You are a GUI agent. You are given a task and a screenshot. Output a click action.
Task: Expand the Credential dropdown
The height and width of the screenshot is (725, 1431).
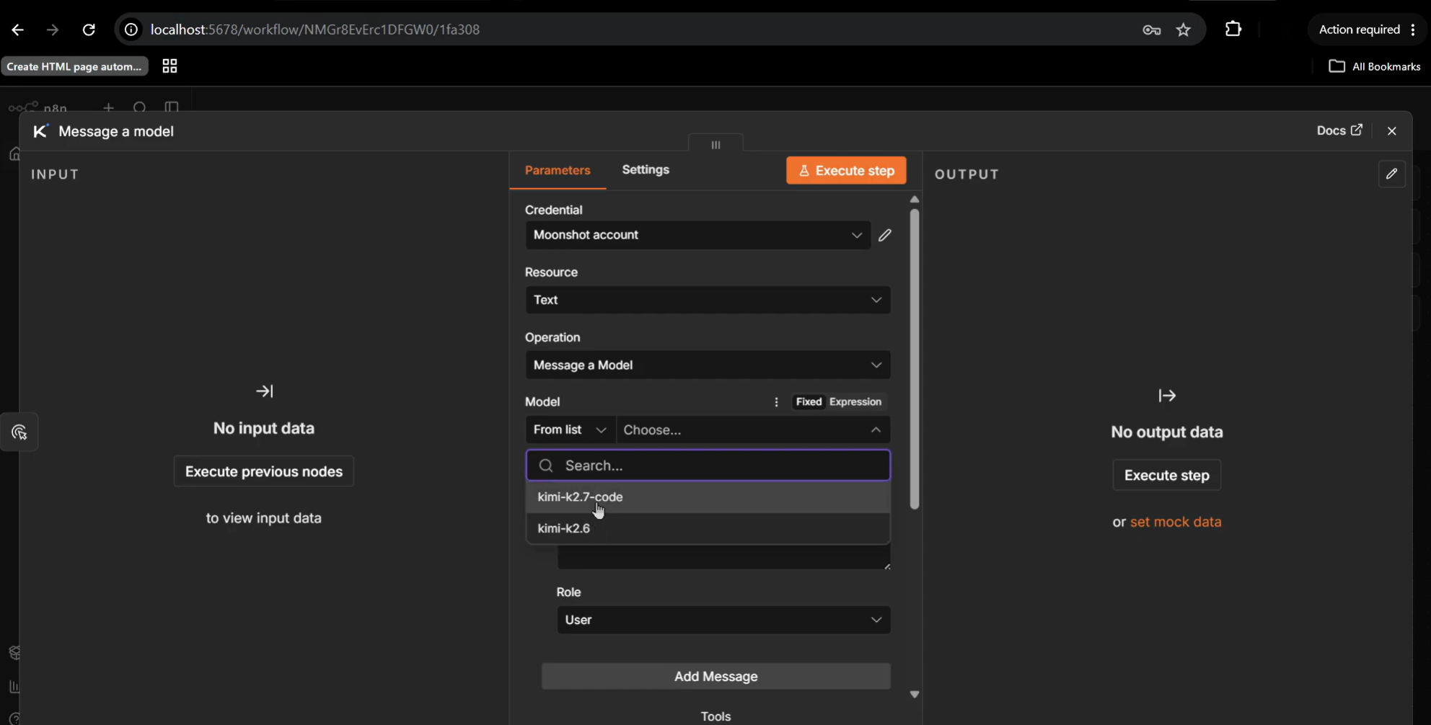(697, 235)
